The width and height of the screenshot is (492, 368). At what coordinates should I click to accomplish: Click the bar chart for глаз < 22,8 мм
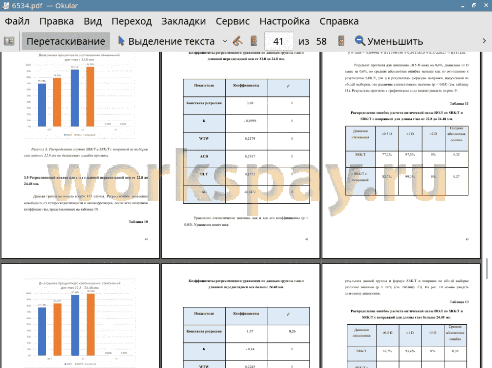coord(80,95)
